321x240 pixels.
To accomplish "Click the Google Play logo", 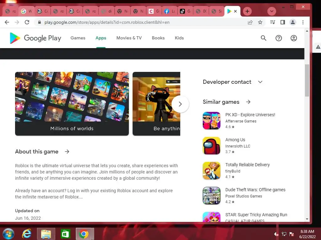I will [x=35, y=38].
